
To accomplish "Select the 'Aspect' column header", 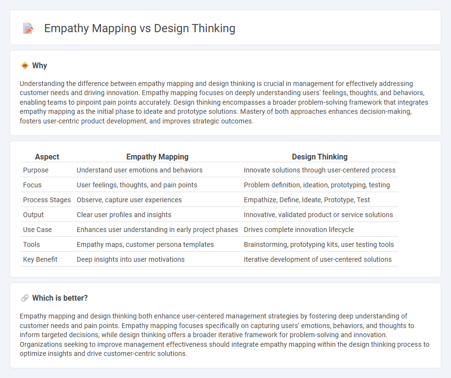I will click(47, 157).
